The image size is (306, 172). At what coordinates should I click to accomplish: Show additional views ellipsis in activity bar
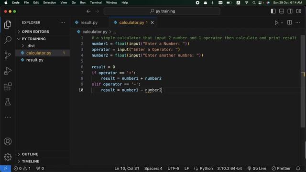click(x=8, y=117)
